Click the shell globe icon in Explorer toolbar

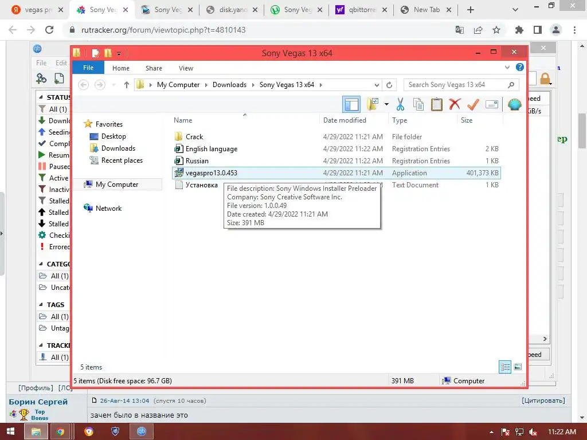pos(515,104)
